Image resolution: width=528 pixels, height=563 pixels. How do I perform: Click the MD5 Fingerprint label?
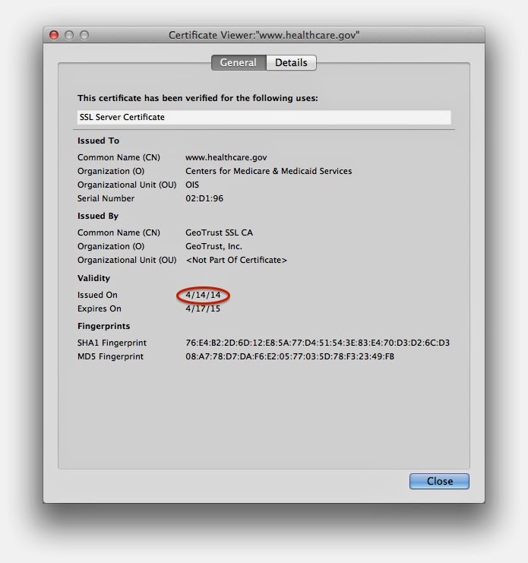coord(110,356)
